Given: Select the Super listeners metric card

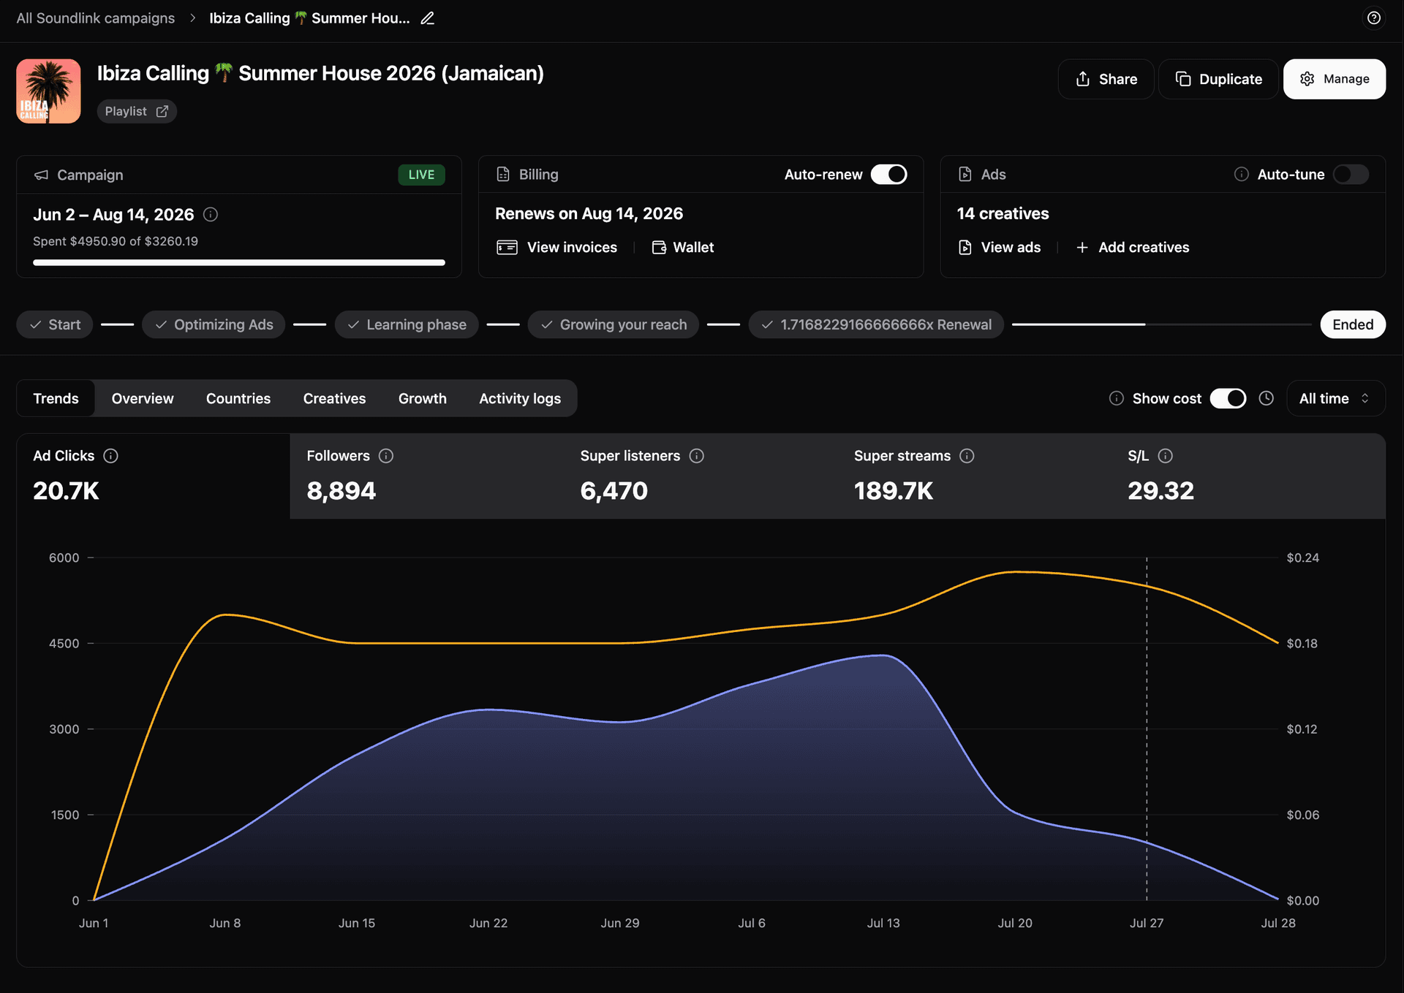Looking at the screenshot, I should (701, 476).
